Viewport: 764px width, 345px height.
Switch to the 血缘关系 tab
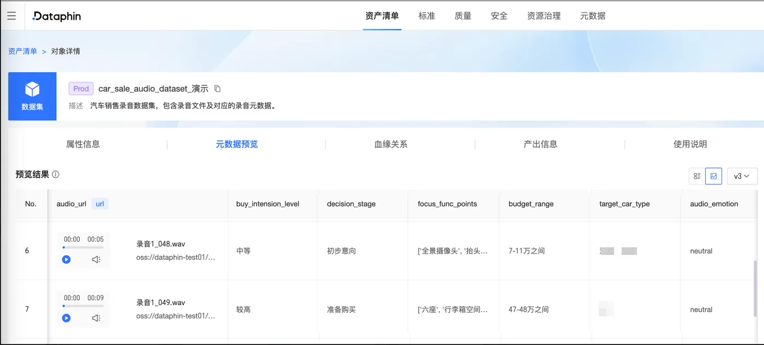pyautogui.click(x=391, y=144)
